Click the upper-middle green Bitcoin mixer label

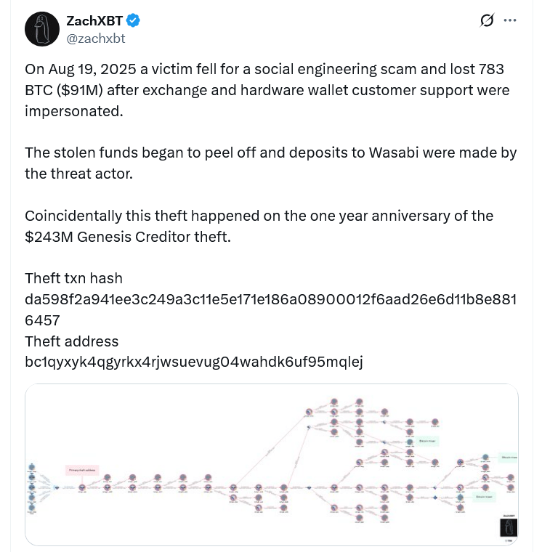point(429,440)
